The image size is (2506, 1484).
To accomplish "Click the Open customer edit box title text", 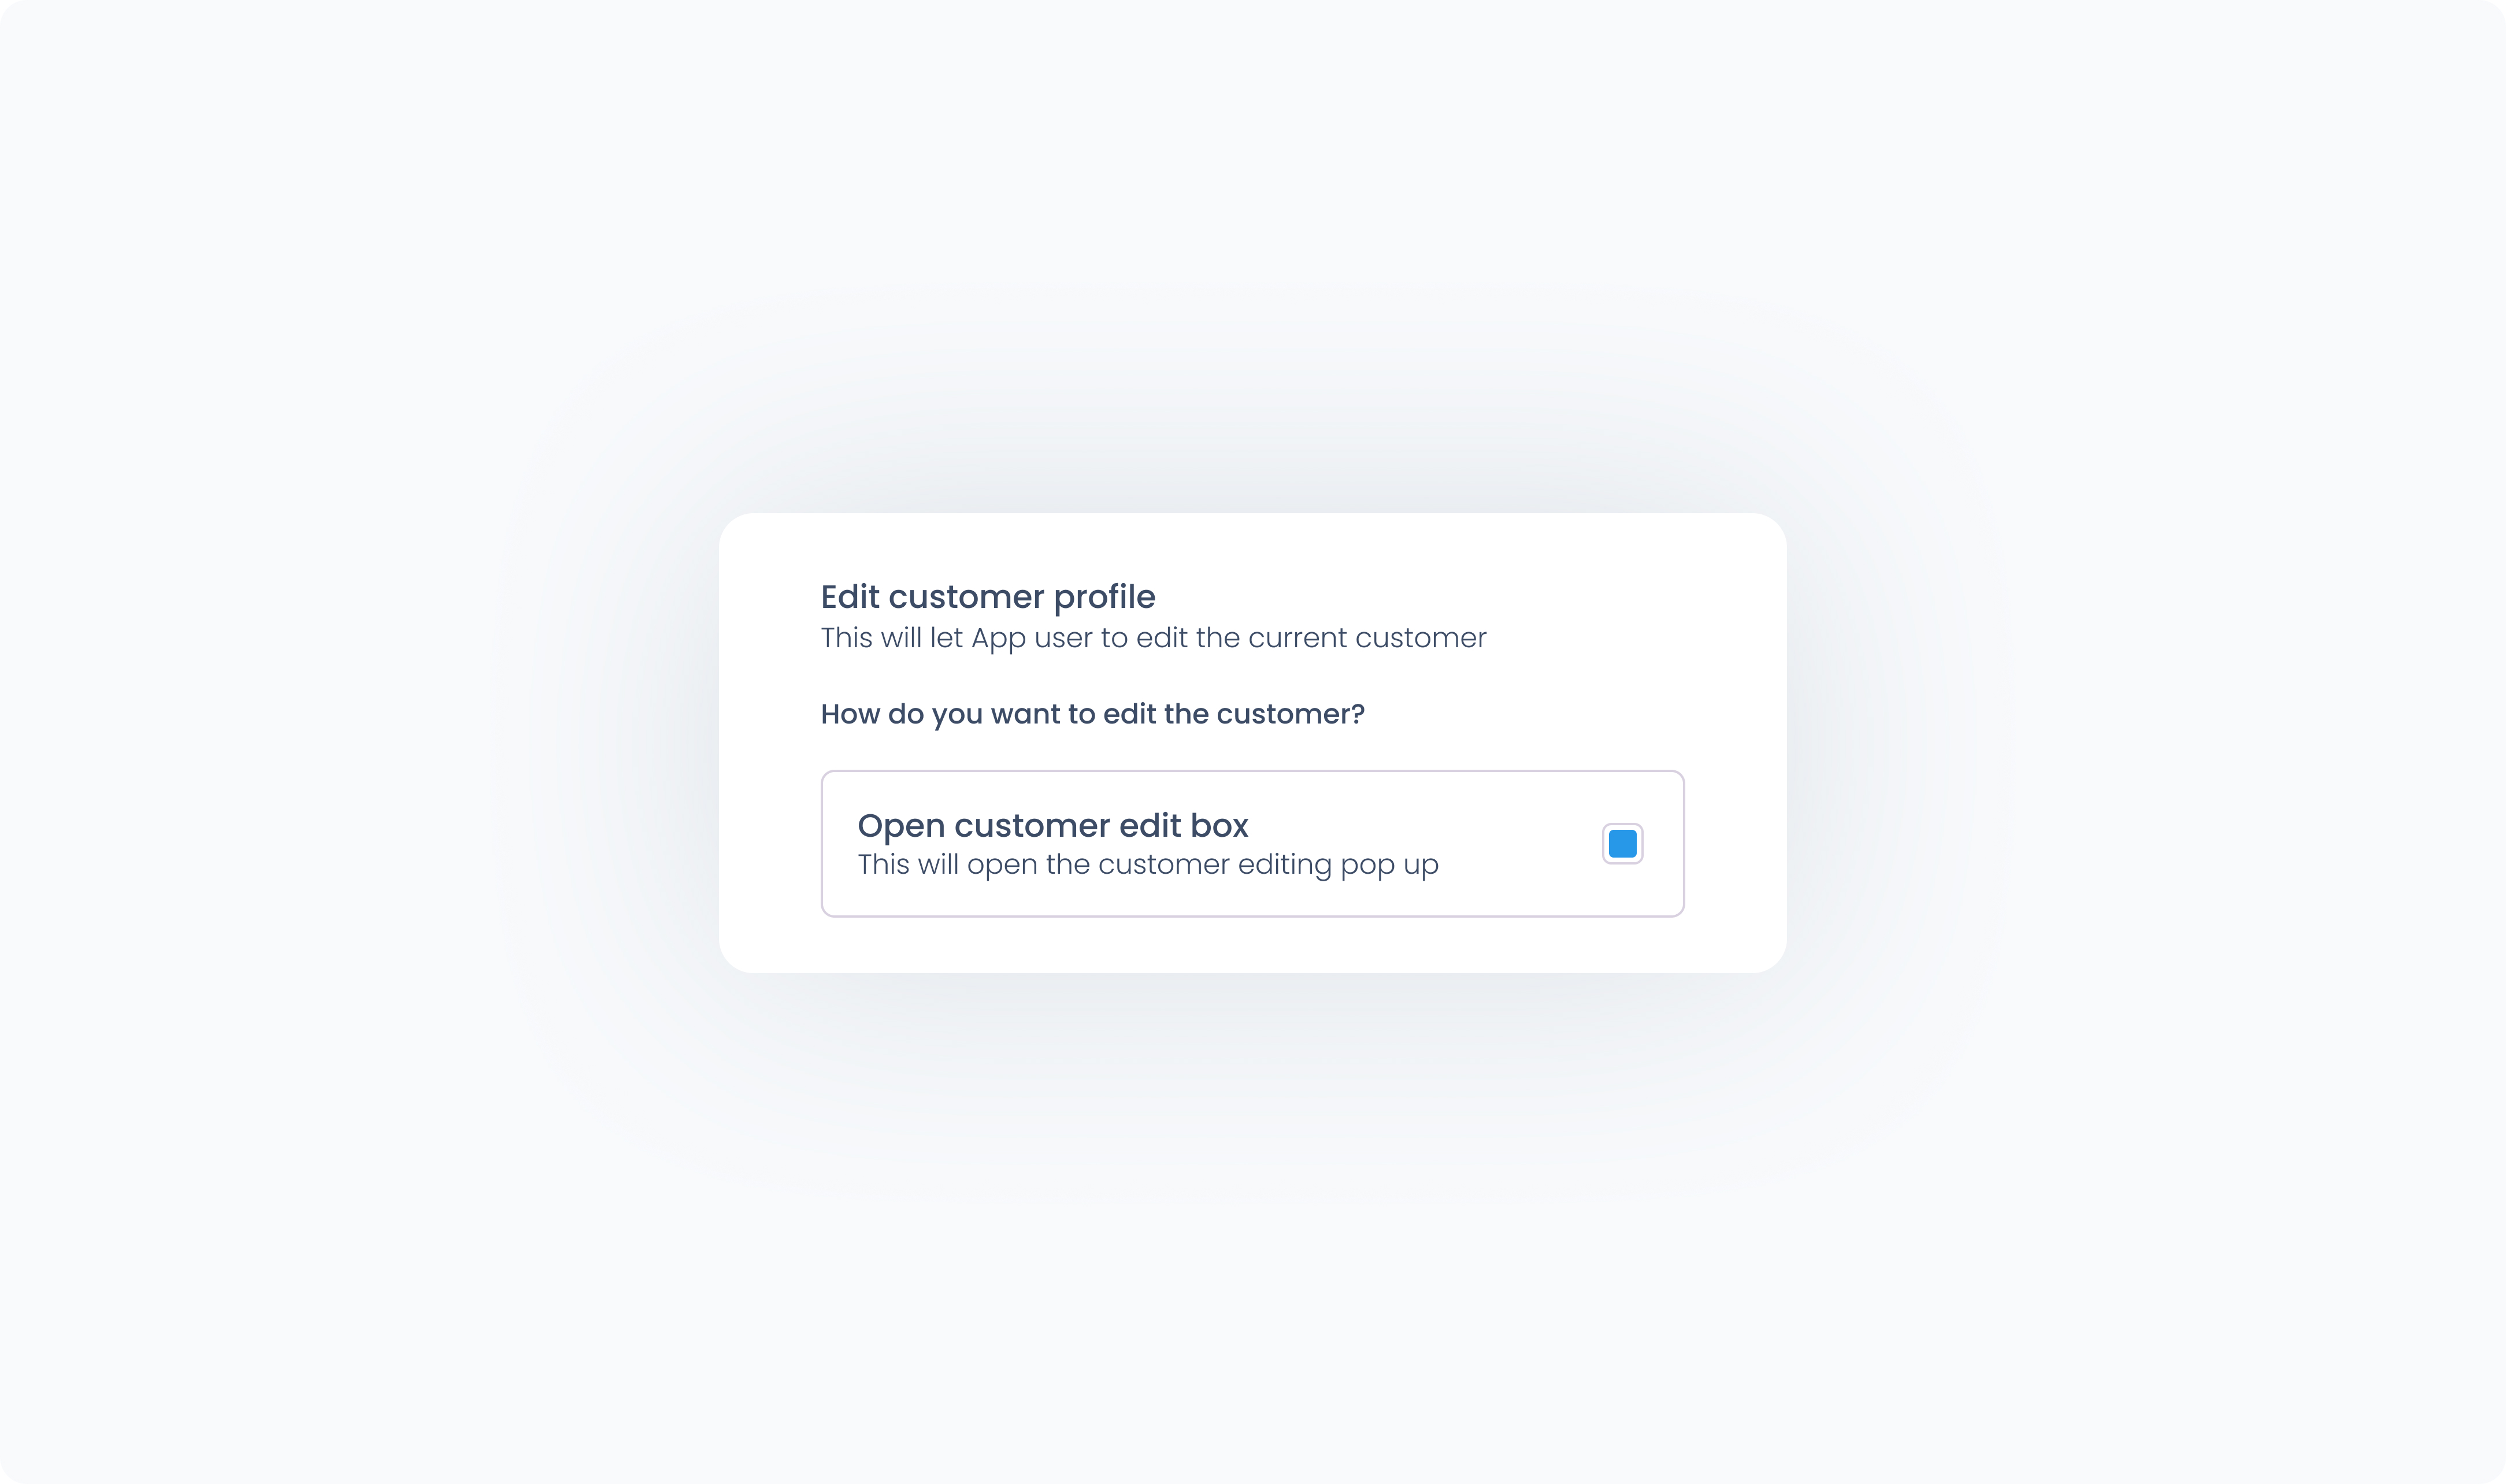I will (1053, 826).
